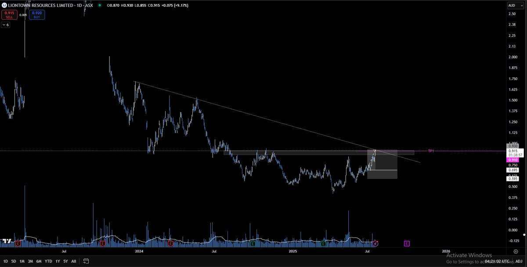Select the 1Y time range
The image size is (527, 267).
click(x=58, y=261)
